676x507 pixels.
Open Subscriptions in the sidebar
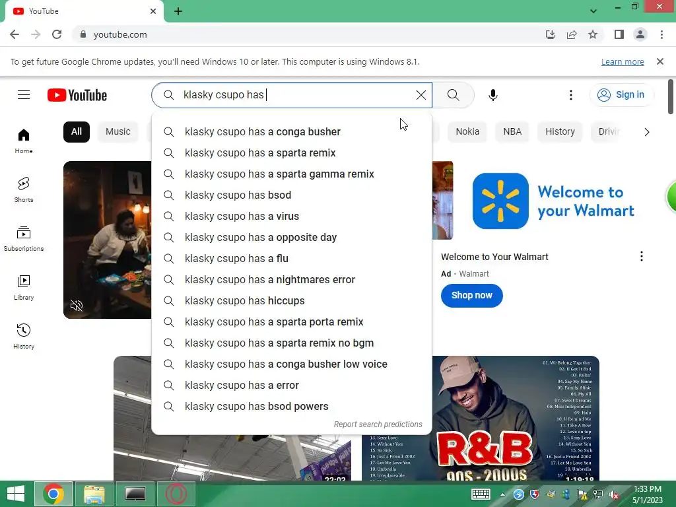[x=24, y=239]
